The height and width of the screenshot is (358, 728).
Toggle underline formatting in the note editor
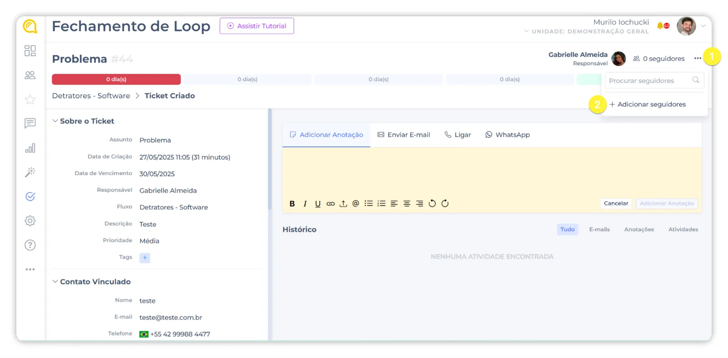[318, 203]
